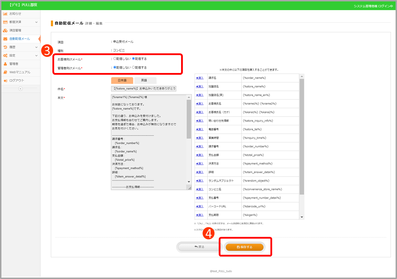Click the 項目管理 boxes icon in sidebar
Image resolution: width=397 pixels, height=279 pixels.
(5, 31)
